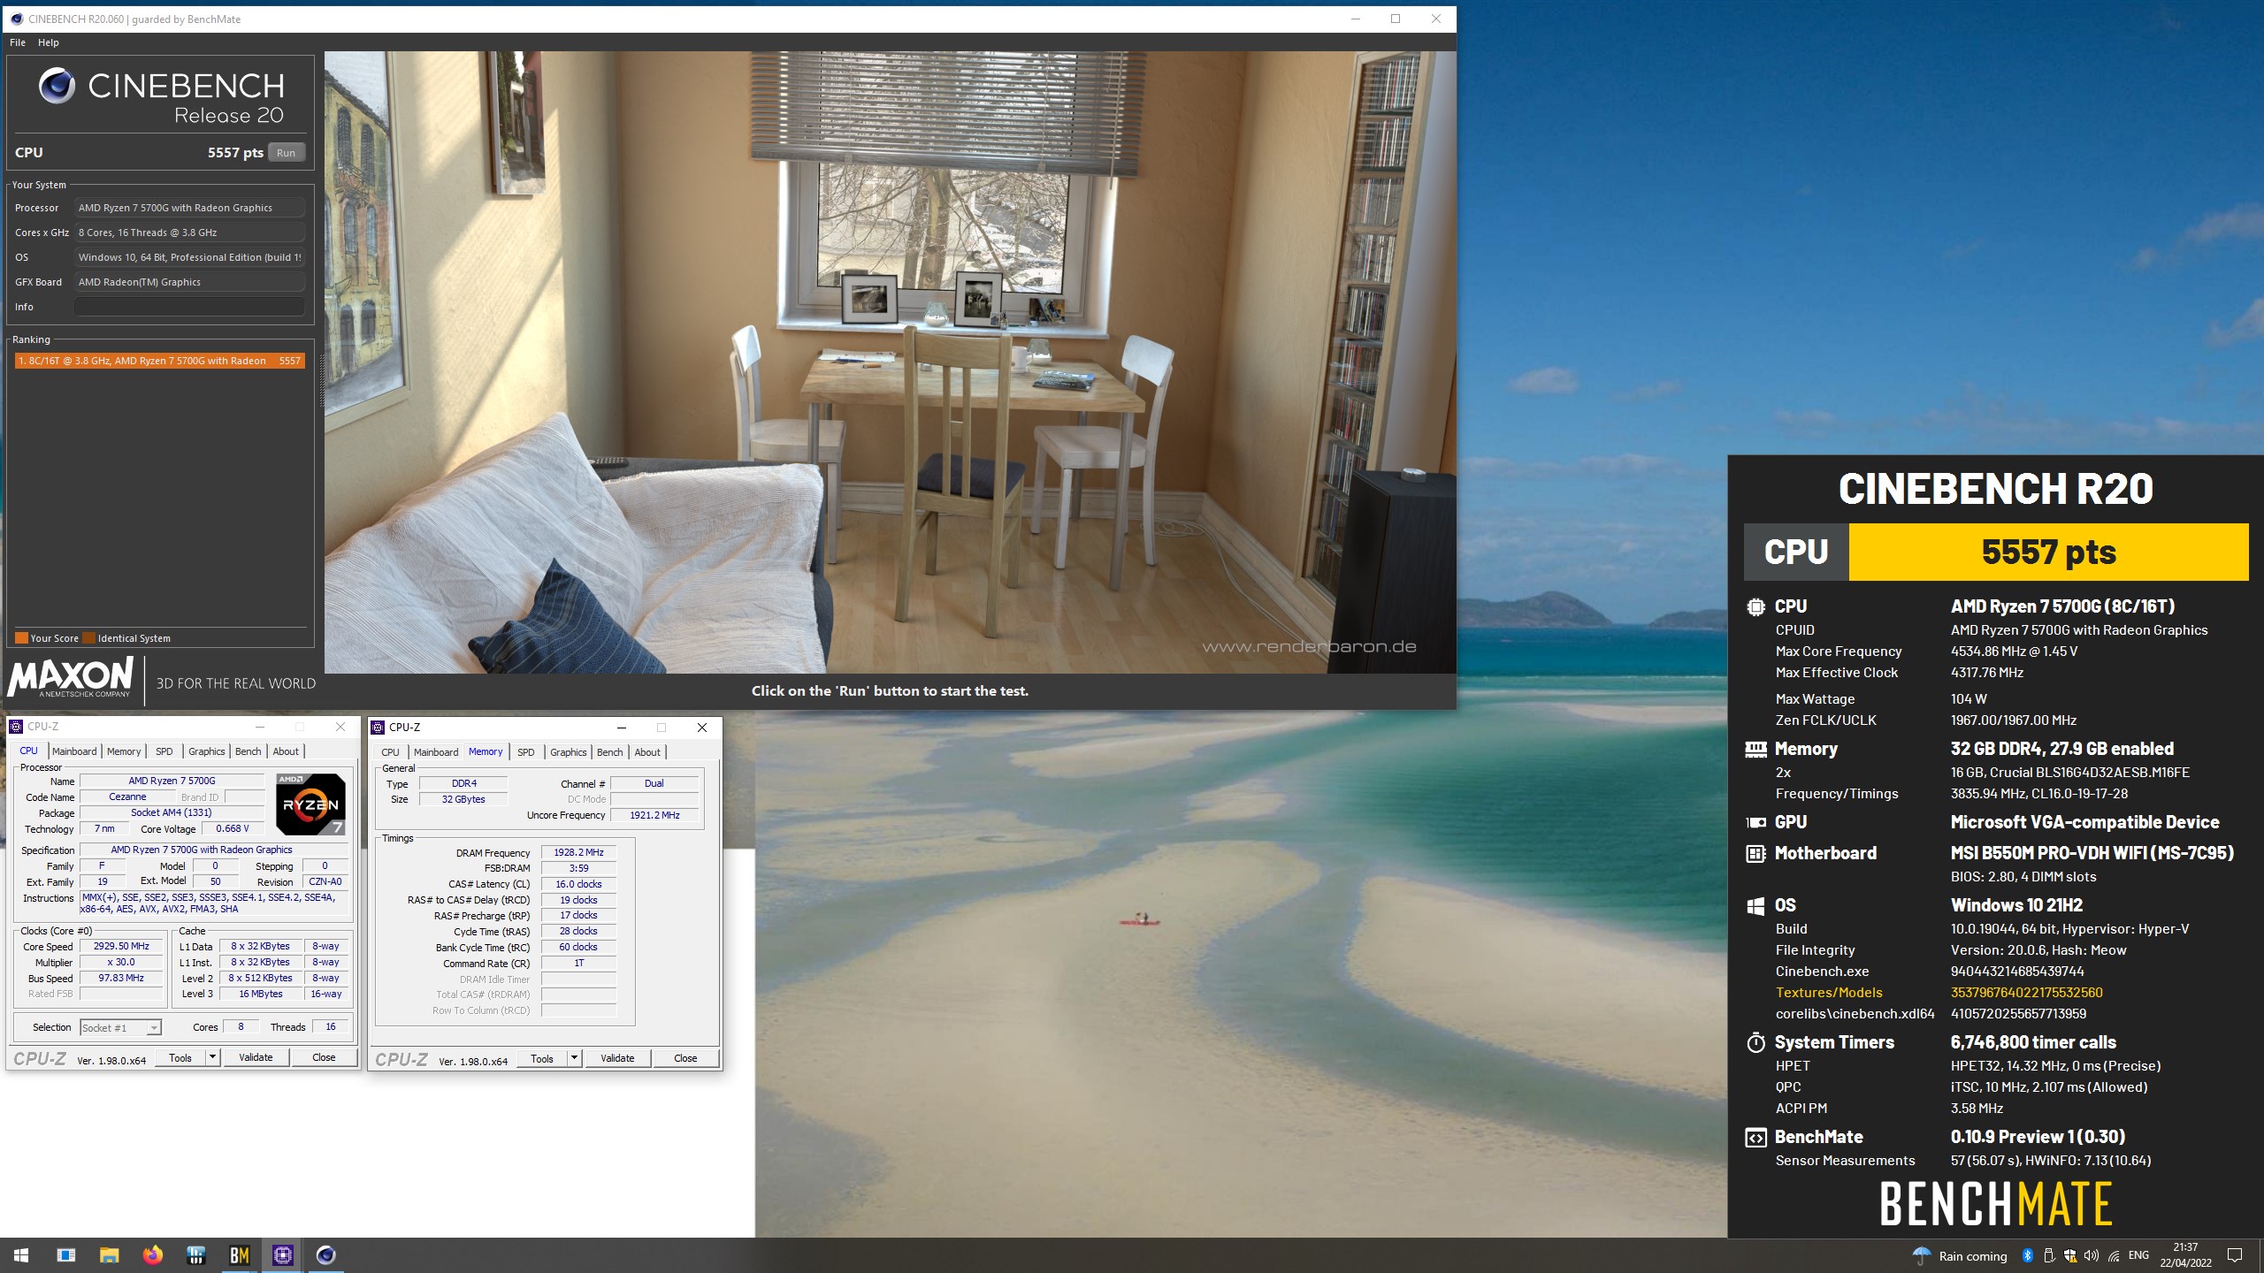The width and height of the screenshot is (2264, 1273).
Task: Open the CPU tab in right CPU-Z
Action: (x=391, y=752)
